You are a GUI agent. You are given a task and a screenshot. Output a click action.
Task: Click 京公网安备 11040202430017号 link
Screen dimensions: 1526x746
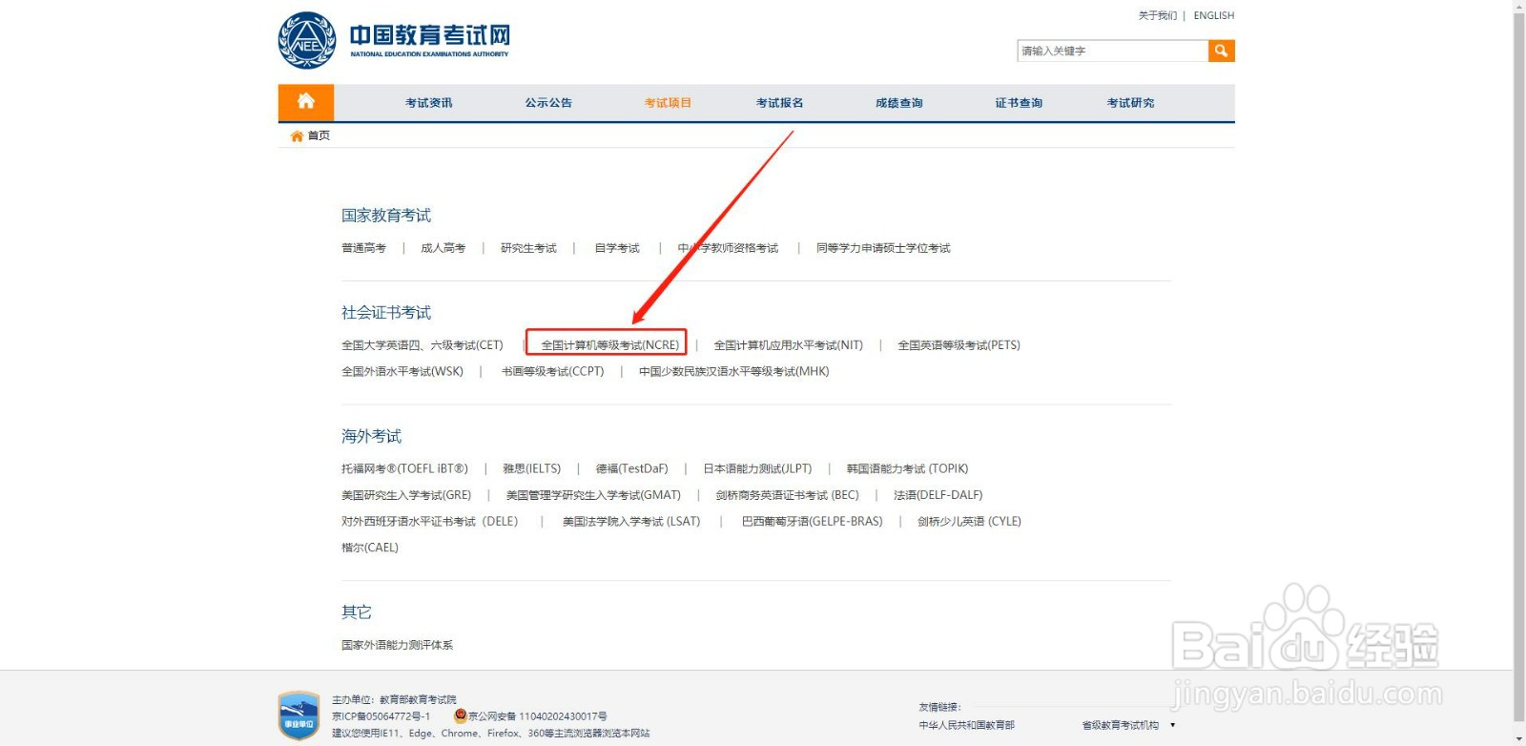point(538,716)
